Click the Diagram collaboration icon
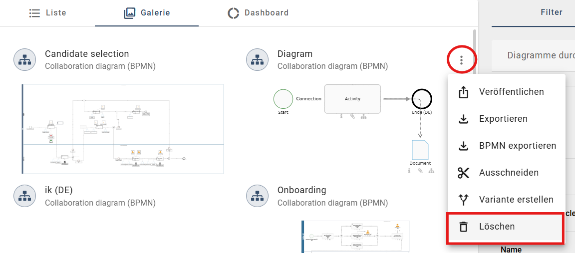 257,60
